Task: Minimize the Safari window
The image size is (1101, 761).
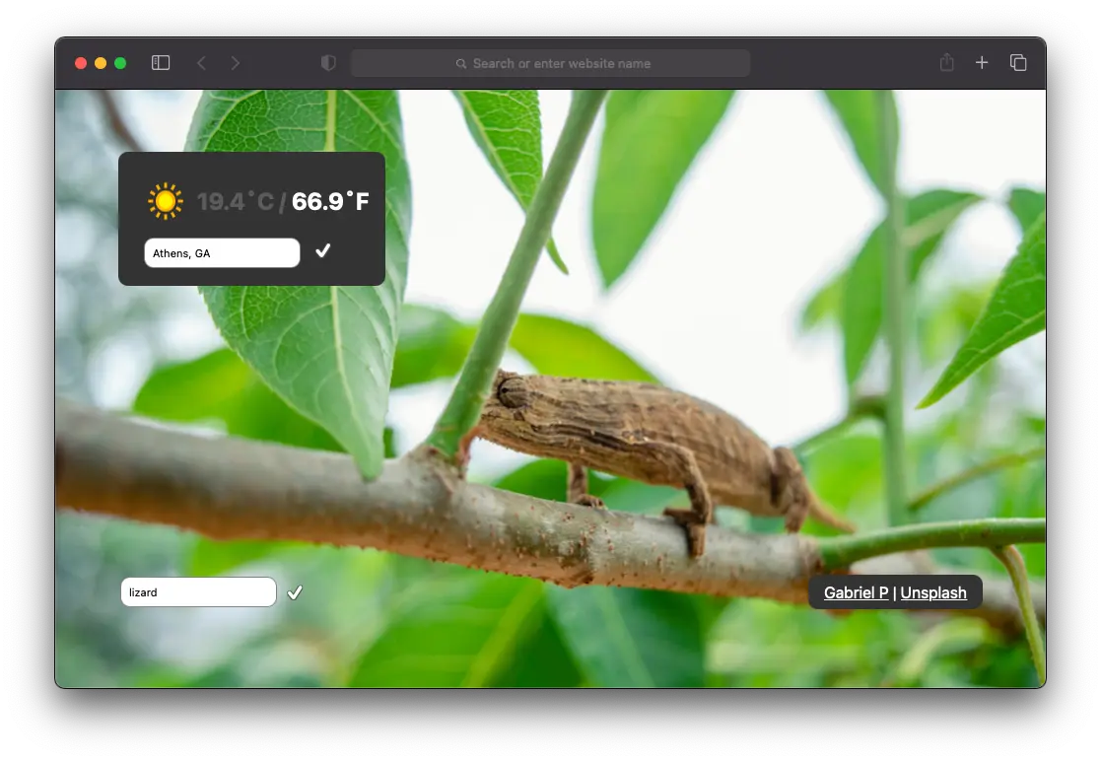Action: (101, 63)
